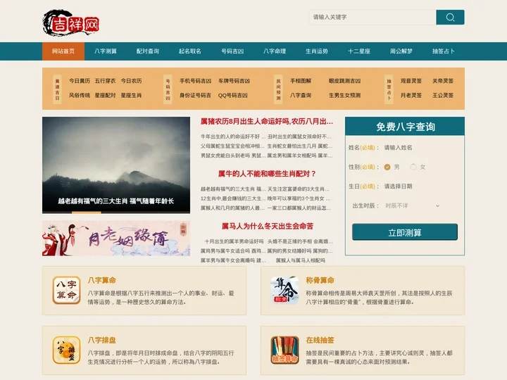Viewport: 507px width, 380px height.
Task: Open the QQ号码吉凶 link
Action: [x=233, y=95]
